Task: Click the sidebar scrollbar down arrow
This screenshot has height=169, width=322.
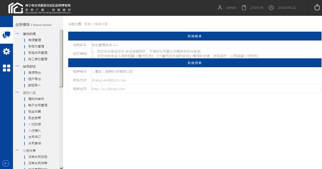Action: click(x=61, y=167)
